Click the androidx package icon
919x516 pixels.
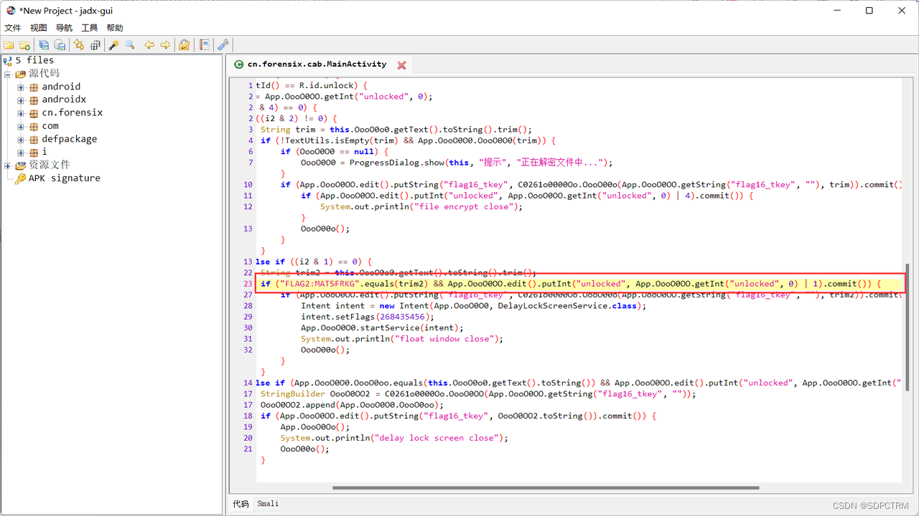coord(33,100)
